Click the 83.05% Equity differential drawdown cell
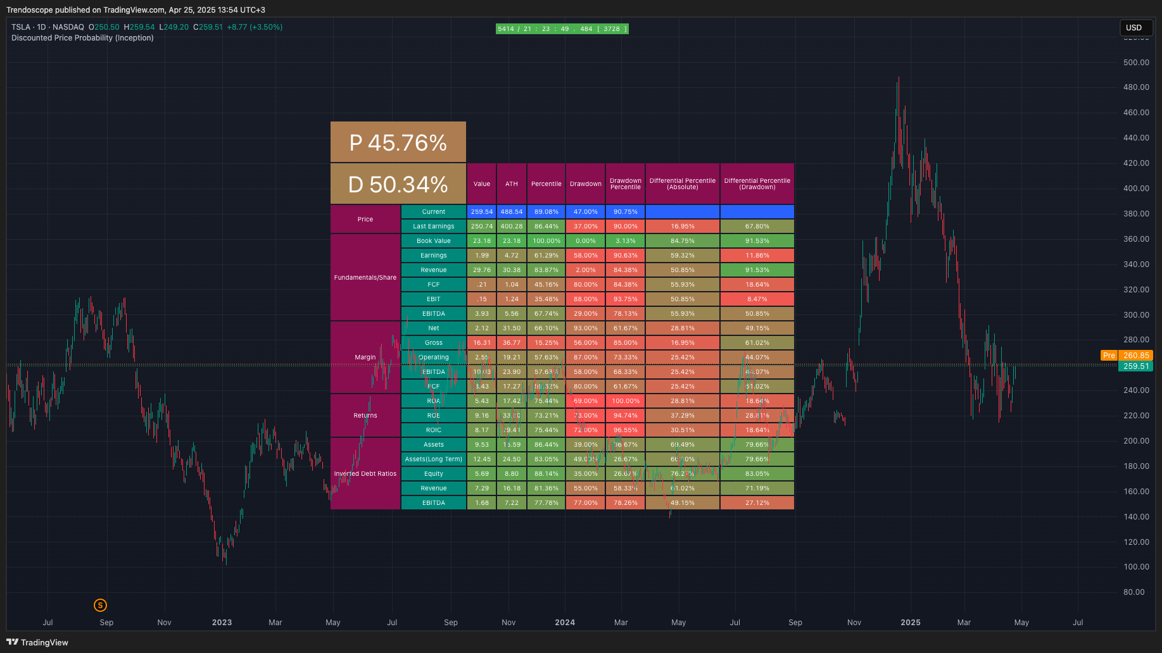Viewport: 1162px width, 653px height. tap(757, 474)
